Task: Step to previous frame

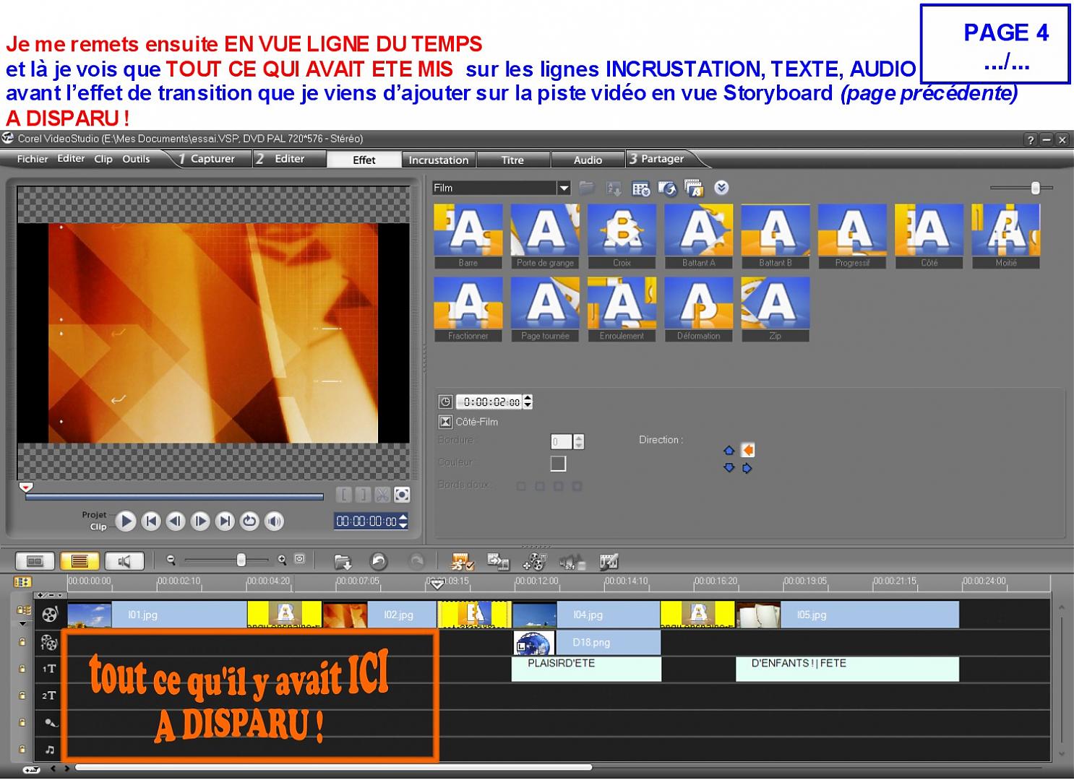Action: point(176,521)
